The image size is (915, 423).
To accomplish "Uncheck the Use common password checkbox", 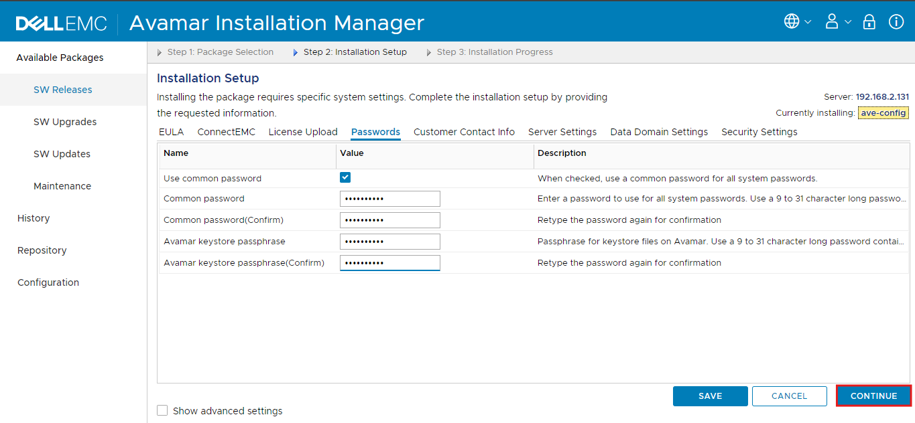I will point(345,177).
